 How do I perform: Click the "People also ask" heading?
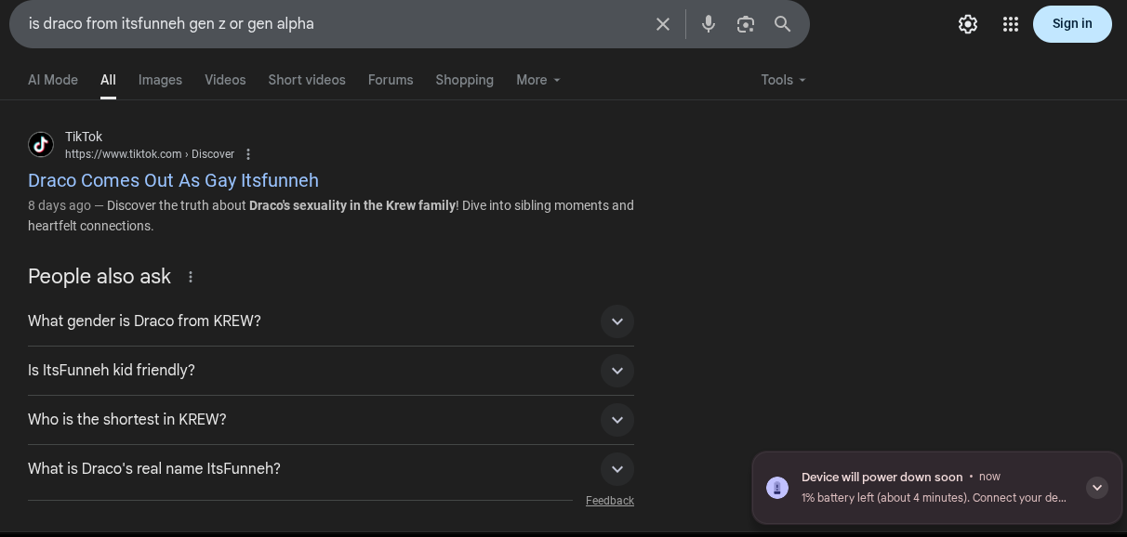click(x=99, y=277)
